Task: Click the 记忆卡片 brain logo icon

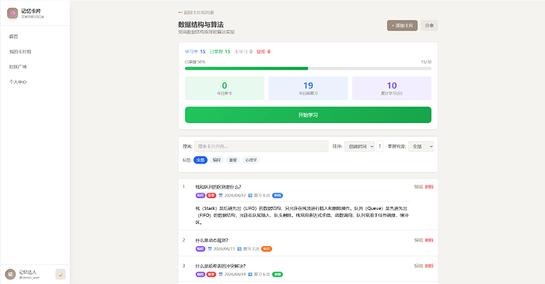Action: pyautogui.click(x=13, y=13)
